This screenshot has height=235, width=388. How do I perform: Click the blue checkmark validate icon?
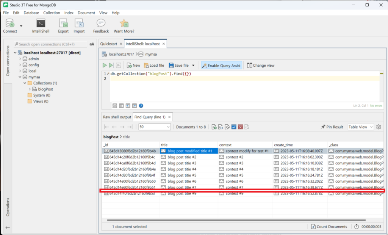pos(234,127)
